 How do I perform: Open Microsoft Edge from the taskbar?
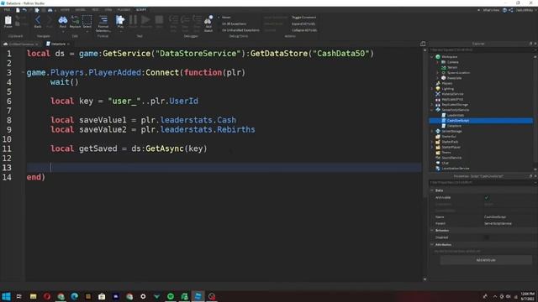click(x=75, y=296)
